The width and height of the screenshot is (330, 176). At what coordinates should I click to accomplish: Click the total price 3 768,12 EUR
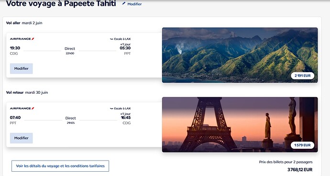point(300,170)
